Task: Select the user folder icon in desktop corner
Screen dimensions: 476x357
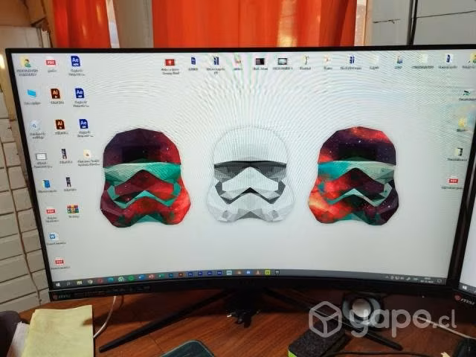Action: coord(27,62)
